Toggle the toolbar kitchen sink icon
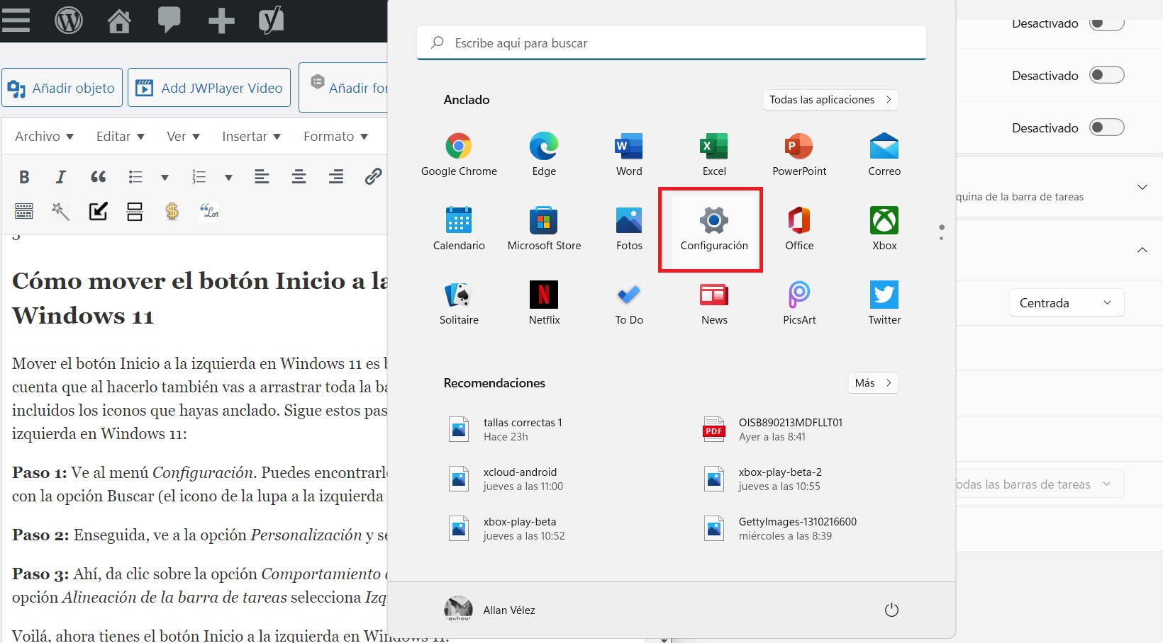1163x643 pixels. pyautogui.click(x=23, y=211)
